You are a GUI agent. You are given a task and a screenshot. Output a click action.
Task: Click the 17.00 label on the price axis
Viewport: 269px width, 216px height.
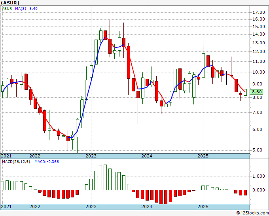tap(258, 12)
